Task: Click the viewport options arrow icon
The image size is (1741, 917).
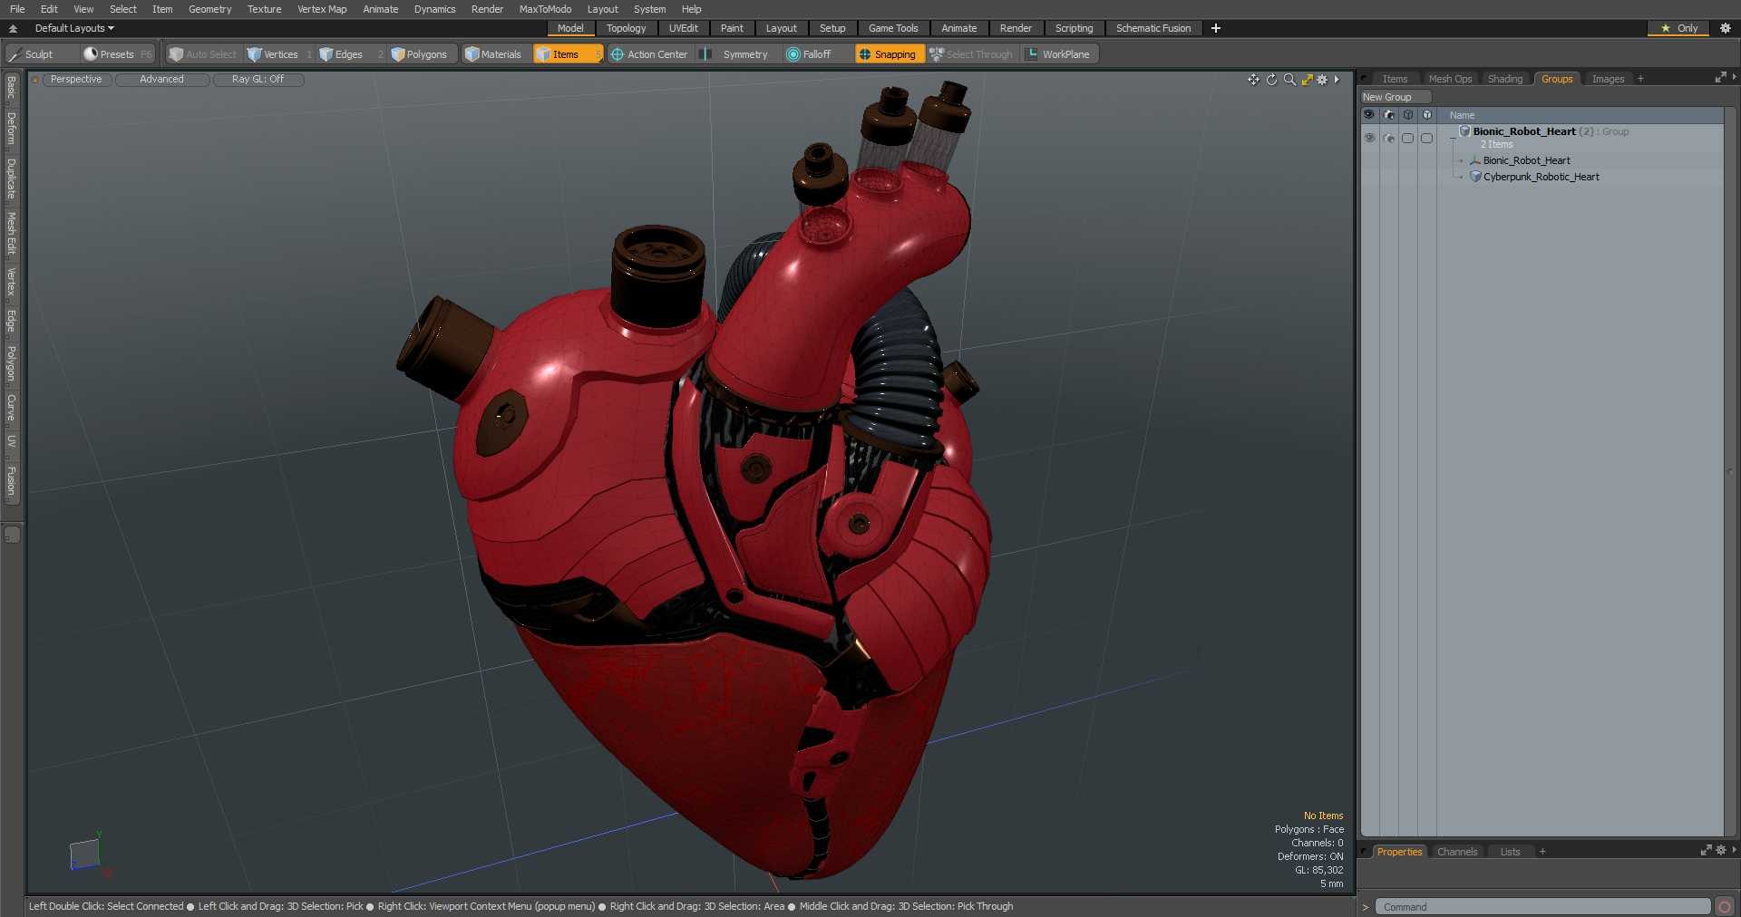Action: pos(1337,80)
